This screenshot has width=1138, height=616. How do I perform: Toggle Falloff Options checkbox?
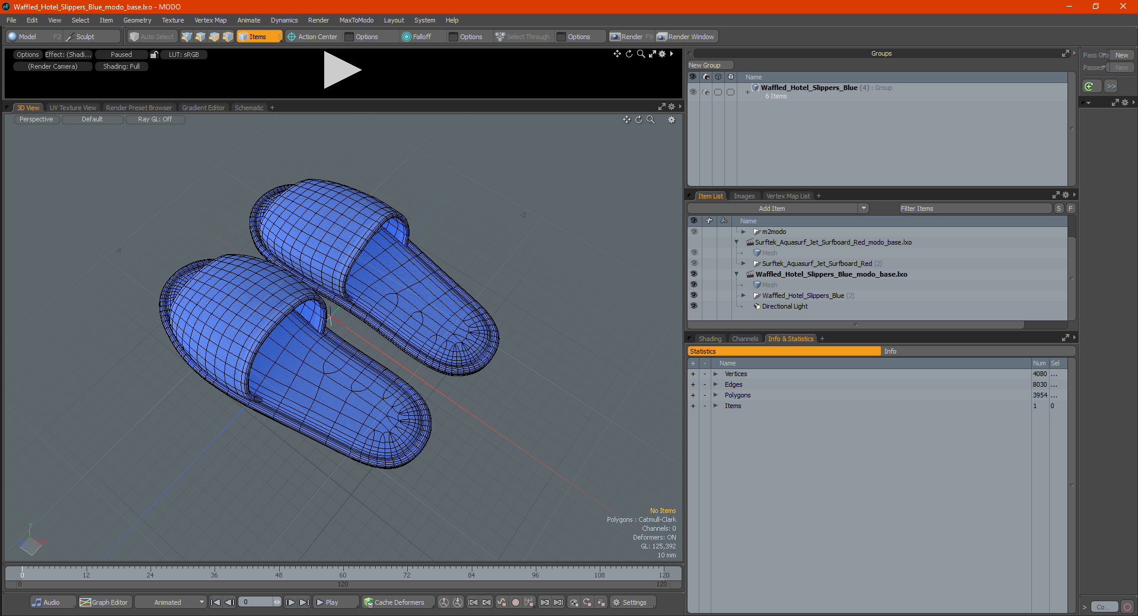coord(453,37)
